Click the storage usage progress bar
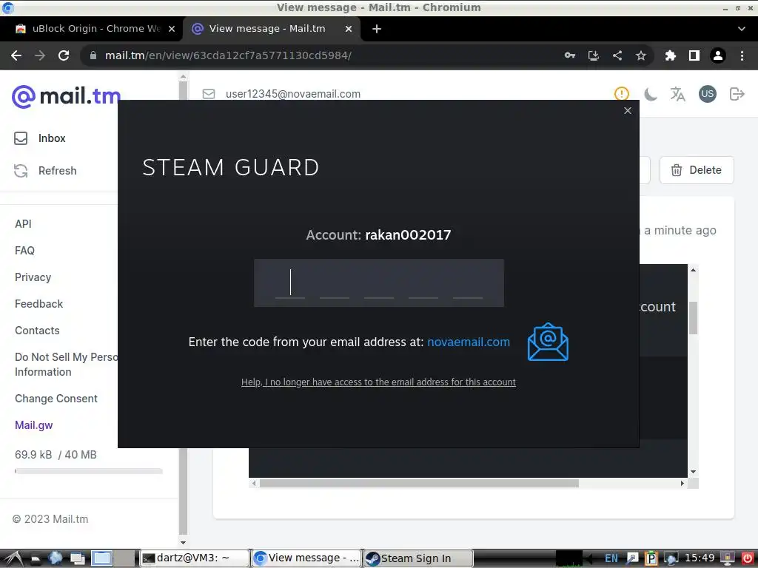 pyautogui.click(x=89, y=471)
